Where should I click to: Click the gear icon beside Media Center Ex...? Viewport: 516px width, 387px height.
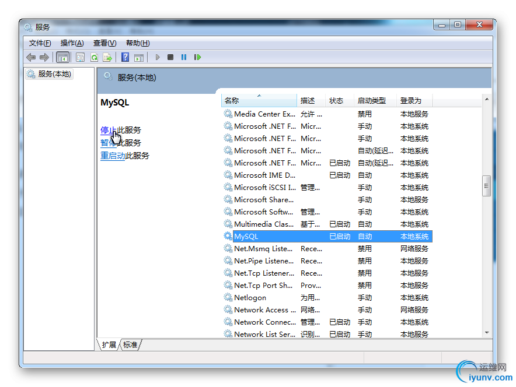(228, 114)
